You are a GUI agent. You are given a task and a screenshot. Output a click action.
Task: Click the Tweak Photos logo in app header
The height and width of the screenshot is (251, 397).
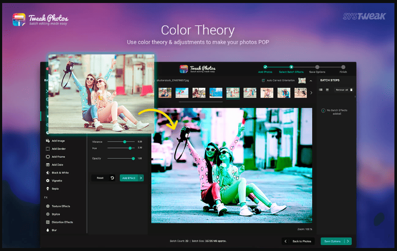(197, 69)
